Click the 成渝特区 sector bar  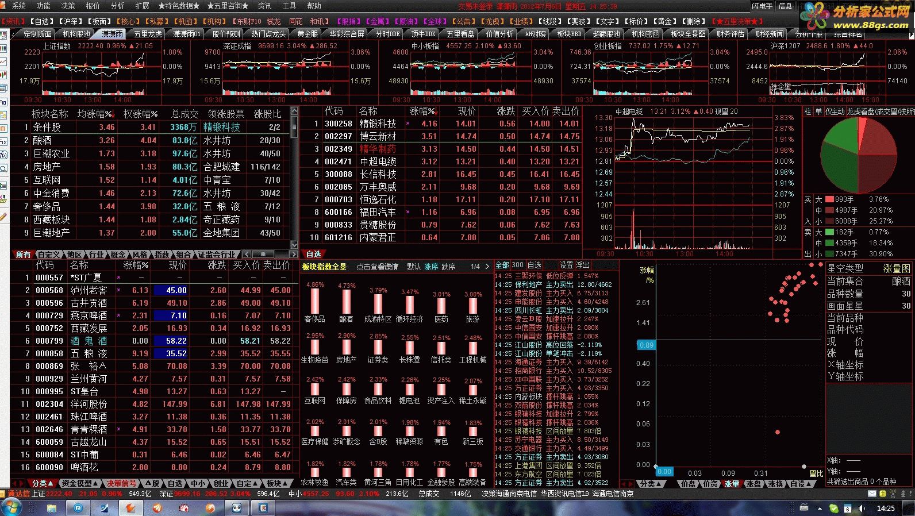click(x=378, y=303)
